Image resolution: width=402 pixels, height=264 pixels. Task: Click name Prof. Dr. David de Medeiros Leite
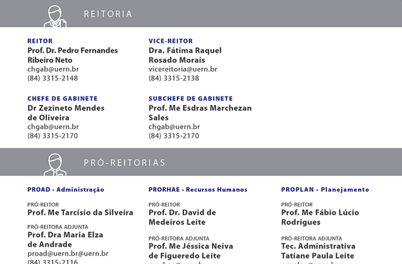tap(182, 217)
